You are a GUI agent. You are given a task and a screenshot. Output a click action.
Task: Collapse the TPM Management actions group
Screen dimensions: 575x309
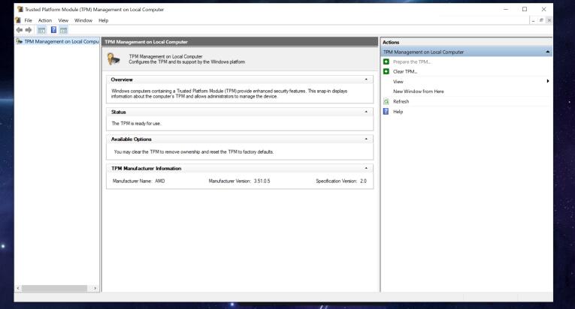click(x=547, y=52)
